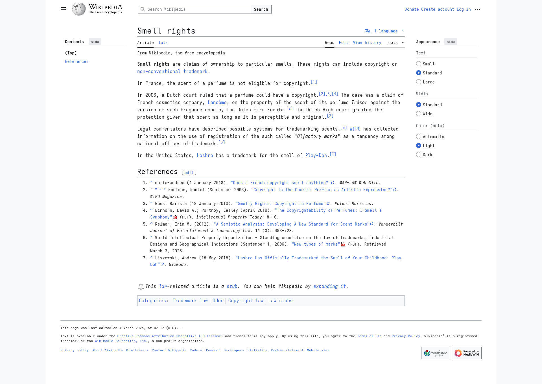Expand the 1 language dropdown
Screen dimensions: 542x384
click(385, 31)
